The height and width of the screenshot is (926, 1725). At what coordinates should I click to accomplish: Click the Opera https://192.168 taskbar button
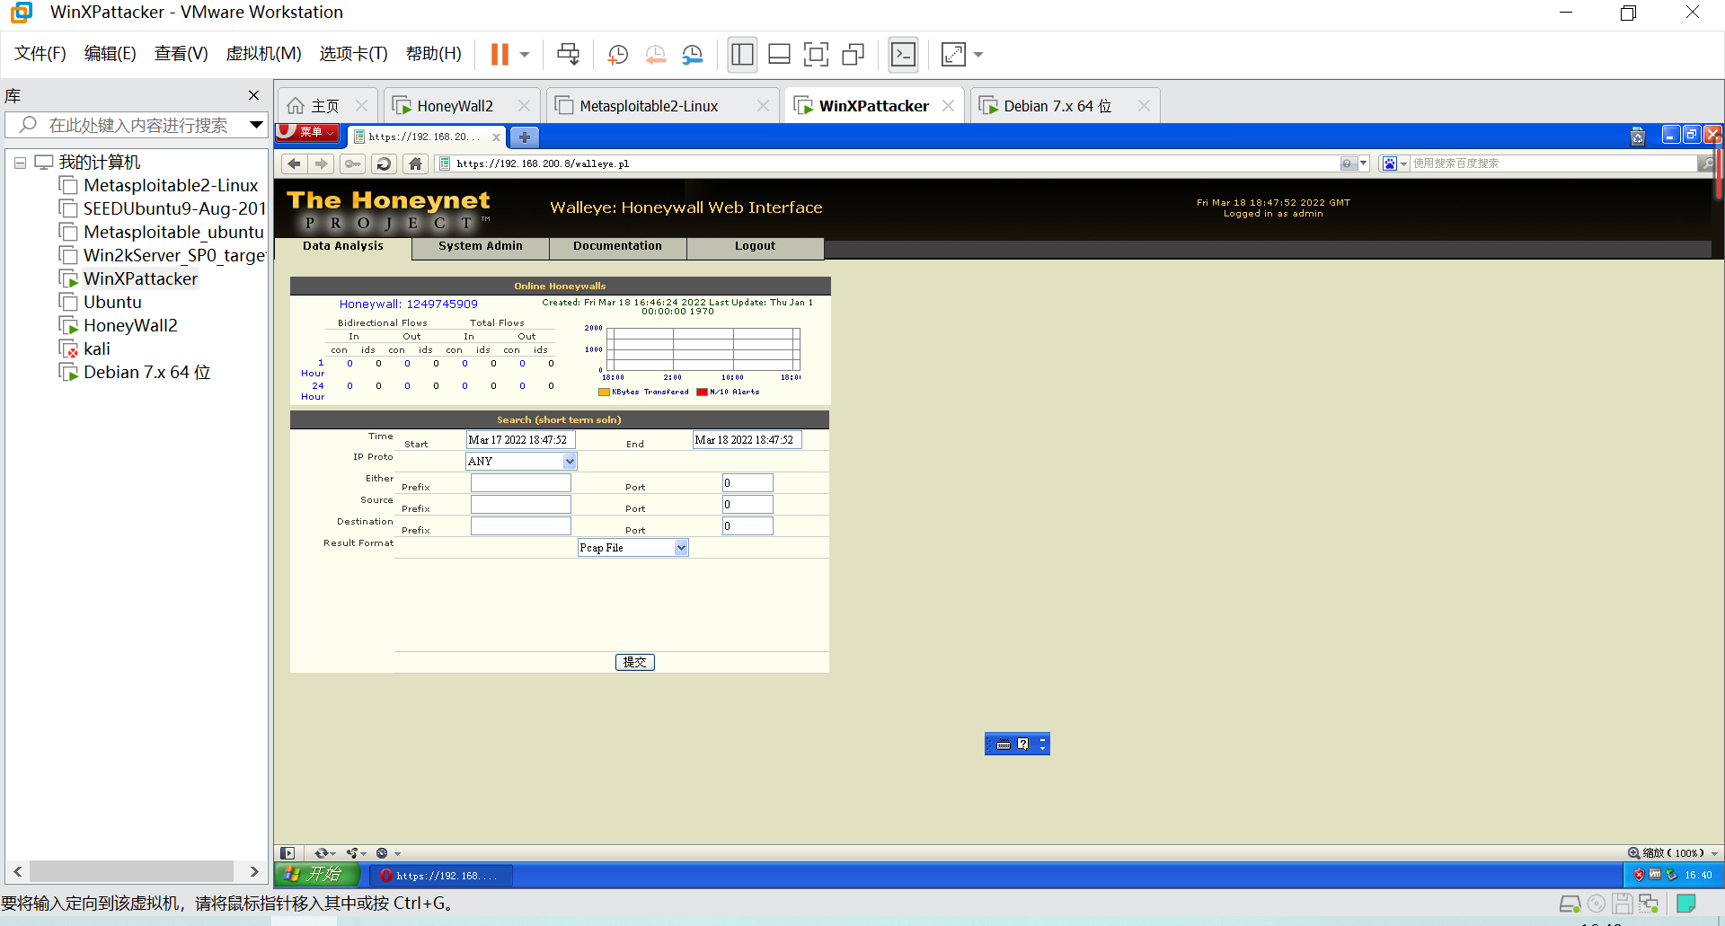coord(441,875)
